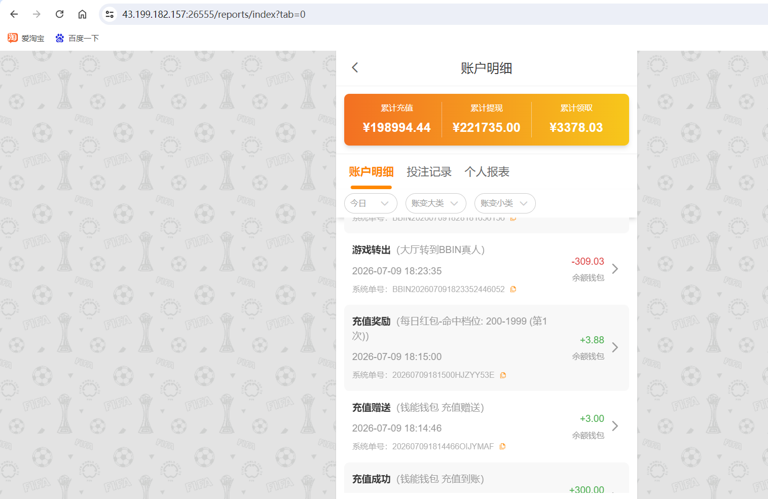Click the 充值奖励 record title

[x=371, y=322]
